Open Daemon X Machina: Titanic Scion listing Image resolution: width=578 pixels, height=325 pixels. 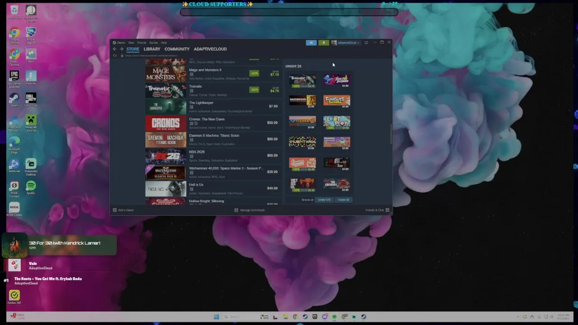coord(213,139)
